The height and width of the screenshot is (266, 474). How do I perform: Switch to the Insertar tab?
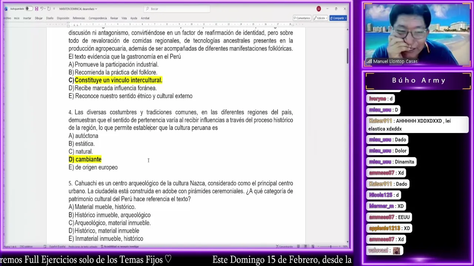click(x=27, y=18)
